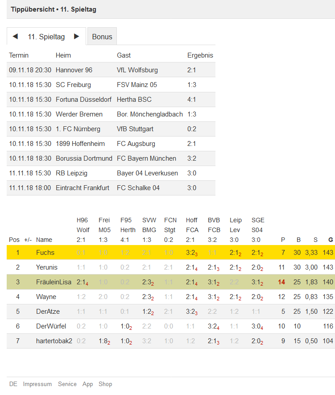335x395 pixels.
Task: Open the DE language selector
Action: click(x=13, y=384)
